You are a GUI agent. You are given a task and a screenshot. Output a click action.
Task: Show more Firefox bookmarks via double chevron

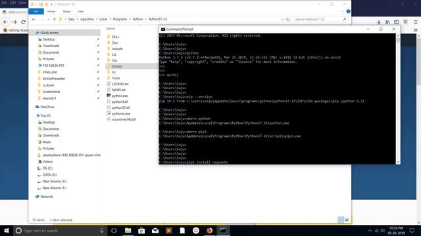click(x=416, y=30)
